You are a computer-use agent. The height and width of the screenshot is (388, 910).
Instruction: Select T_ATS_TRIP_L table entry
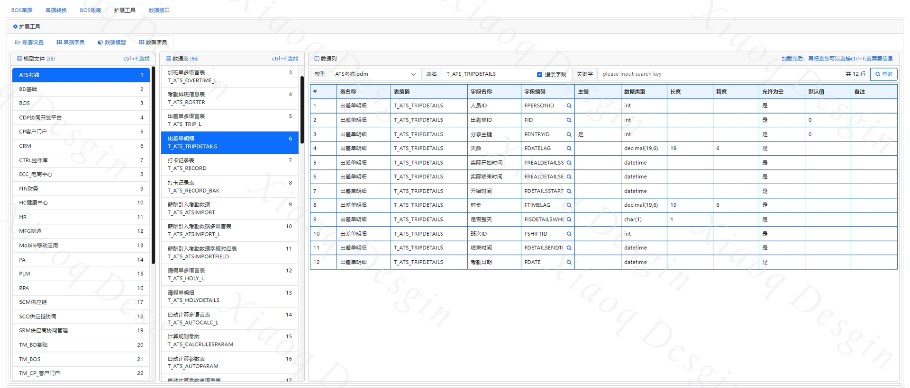coord(230,120)
